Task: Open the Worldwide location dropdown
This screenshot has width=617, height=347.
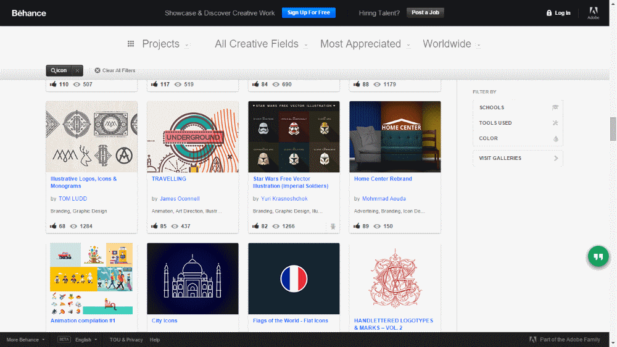Action: [x=452, y=44]
